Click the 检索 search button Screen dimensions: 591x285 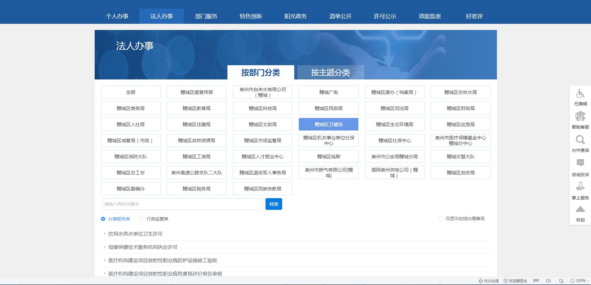pos(274,204)
